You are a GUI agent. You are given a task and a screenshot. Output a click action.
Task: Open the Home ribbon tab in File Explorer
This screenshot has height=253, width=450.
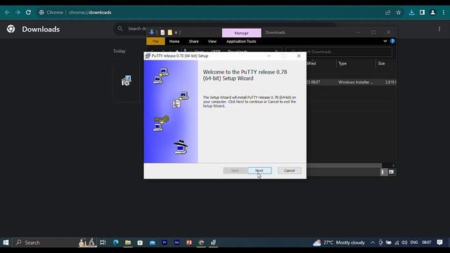(x=174, y=41)
